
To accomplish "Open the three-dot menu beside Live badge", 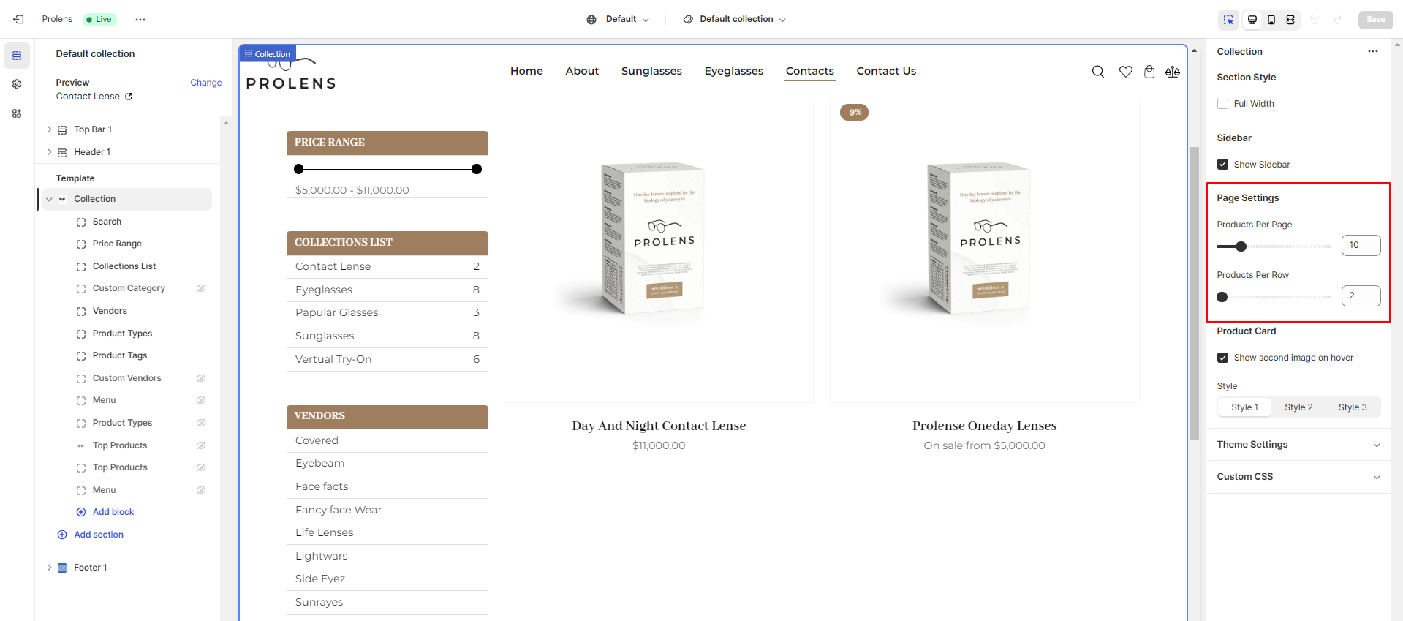I will (x=140, y=20).
